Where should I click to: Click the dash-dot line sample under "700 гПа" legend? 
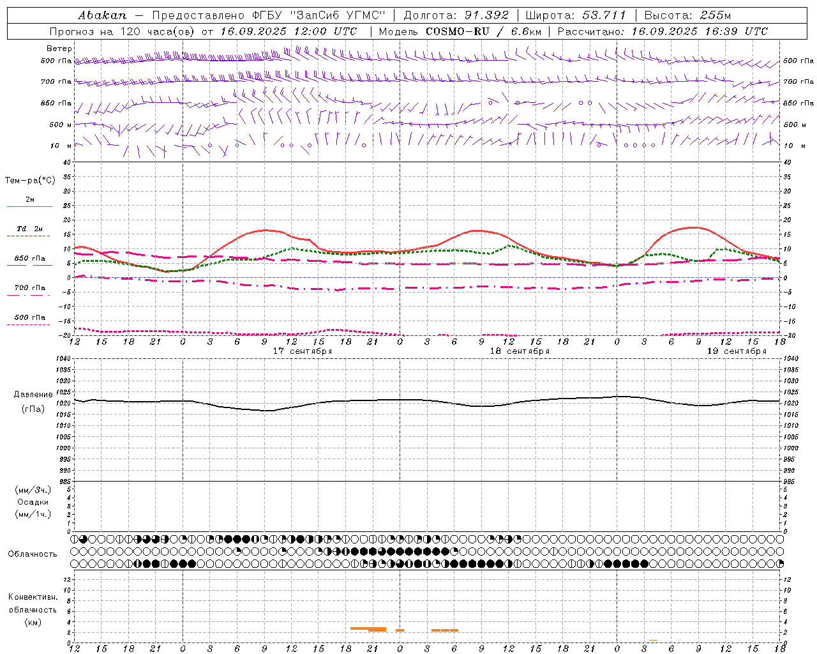point(29,295)
